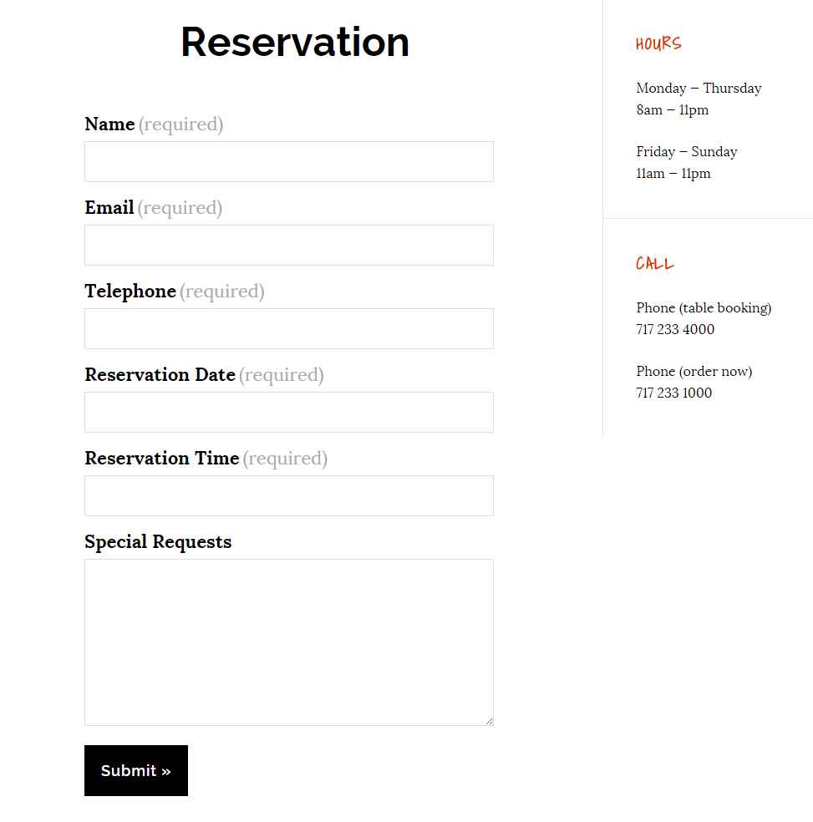813x822 pixels.
Task: Click the order now number 717 233 1000
Action: click(x=674, y=393)
